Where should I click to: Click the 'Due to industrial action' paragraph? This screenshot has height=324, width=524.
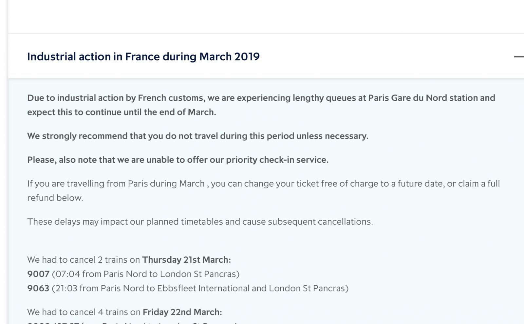tap(261, 98)
